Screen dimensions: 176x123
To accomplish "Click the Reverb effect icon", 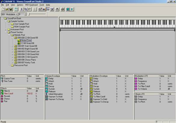I will click(2, 96).
